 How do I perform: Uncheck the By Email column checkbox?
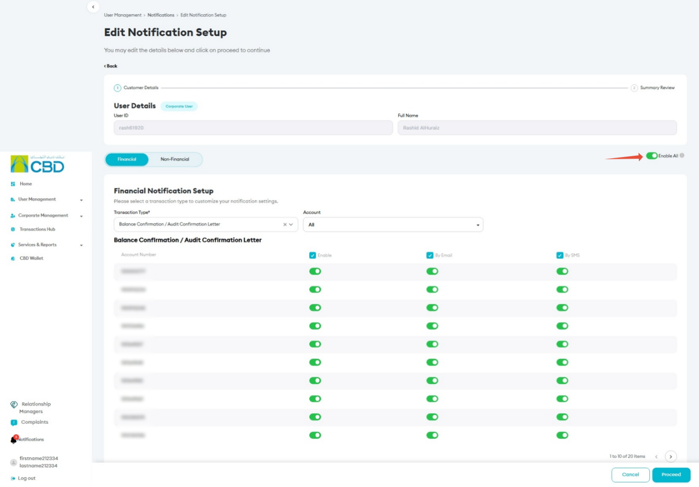click(x=430, y=255)
